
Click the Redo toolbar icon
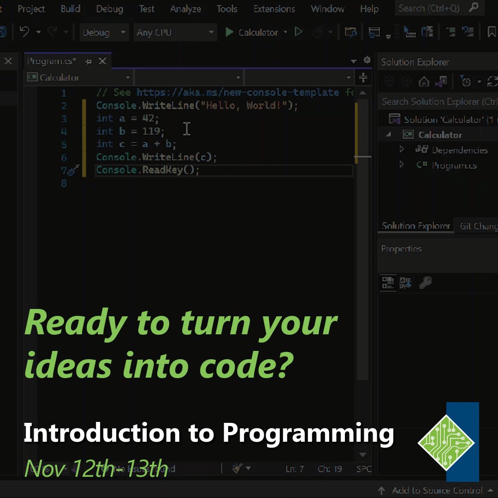tap(52, 32)
